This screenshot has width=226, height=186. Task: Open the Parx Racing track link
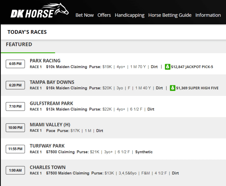(x=45, y=61)
